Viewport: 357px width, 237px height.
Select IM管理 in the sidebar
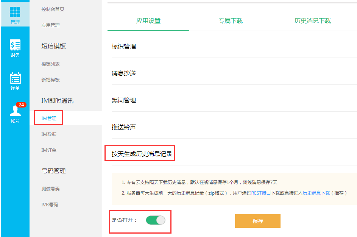[x=49, y=118]
